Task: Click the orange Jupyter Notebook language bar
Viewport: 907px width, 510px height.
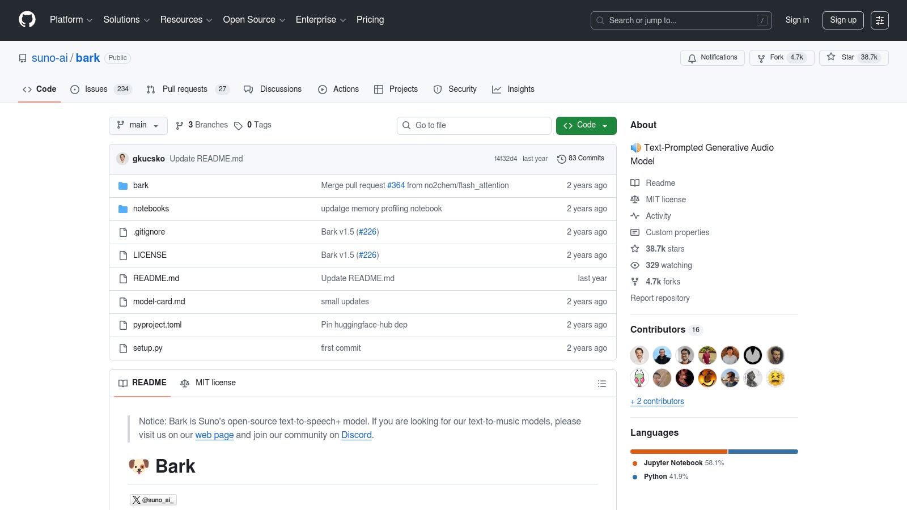Action: (x=678, y=452)
